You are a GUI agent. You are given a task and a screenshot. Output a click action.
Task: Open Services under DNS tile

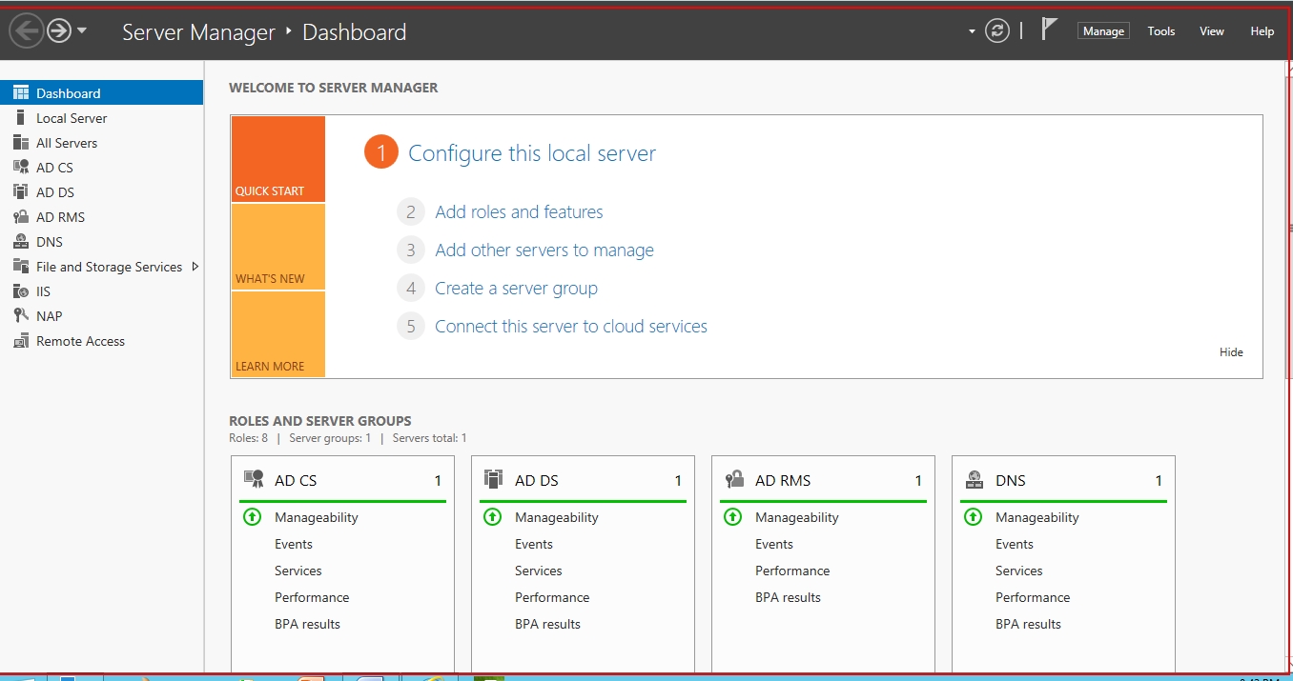[1018, 571]
